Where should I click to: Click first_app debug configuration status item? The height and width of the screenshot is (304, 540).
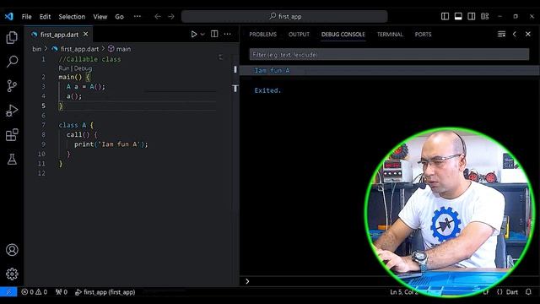click(x=105, y=292)
